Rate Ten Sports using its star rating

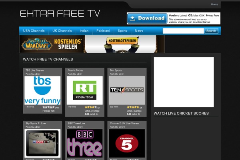pos(133,107)
